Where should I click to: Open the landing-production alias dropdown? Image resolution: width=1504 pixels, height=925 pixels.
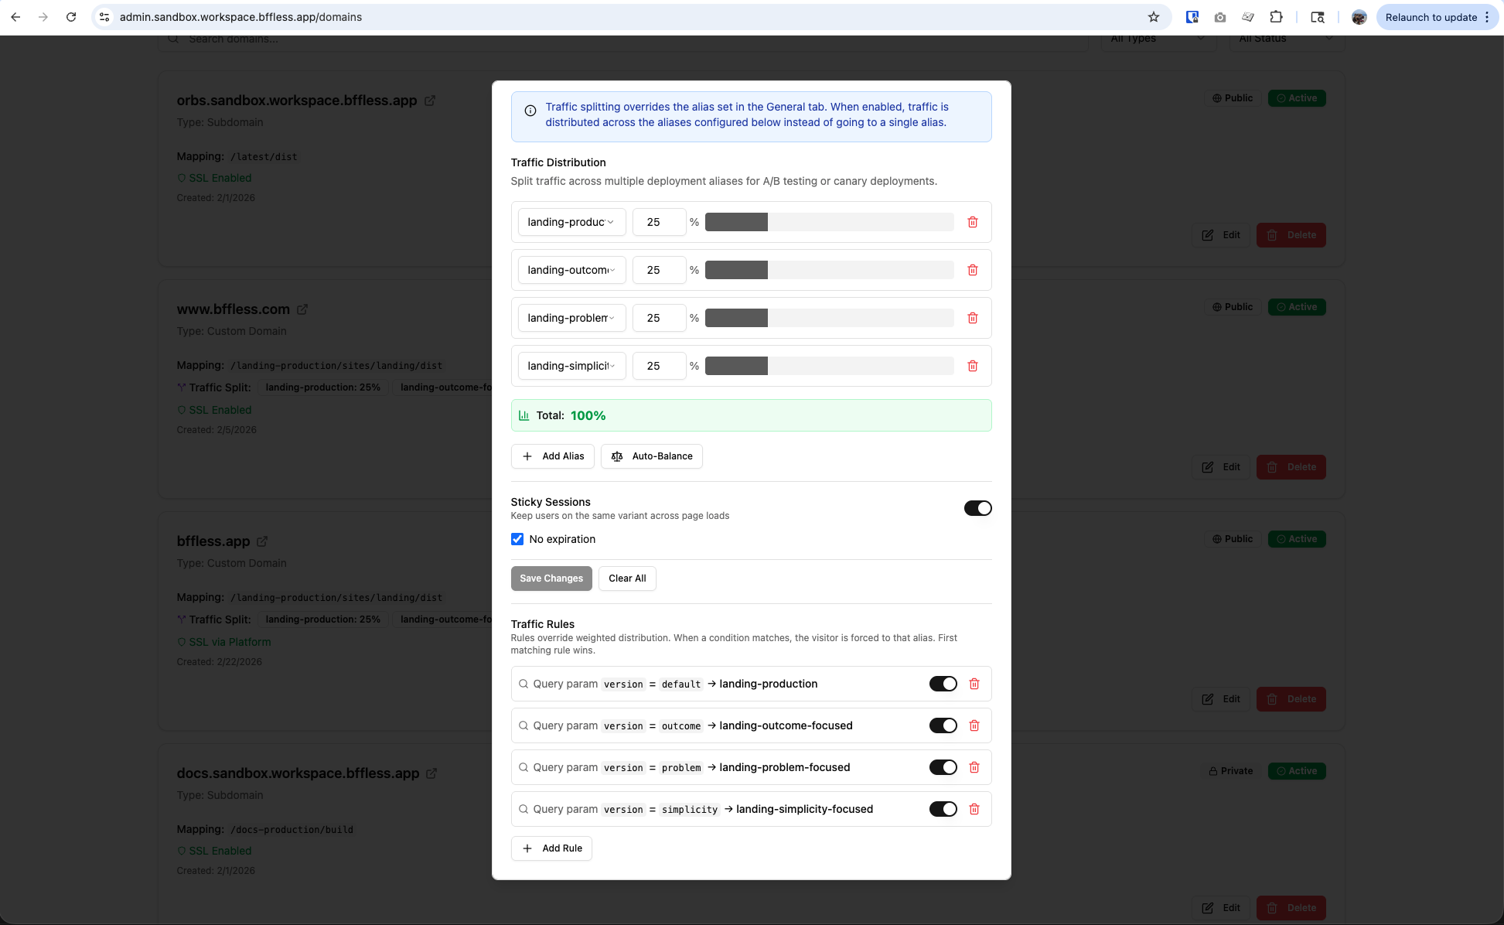571,222
